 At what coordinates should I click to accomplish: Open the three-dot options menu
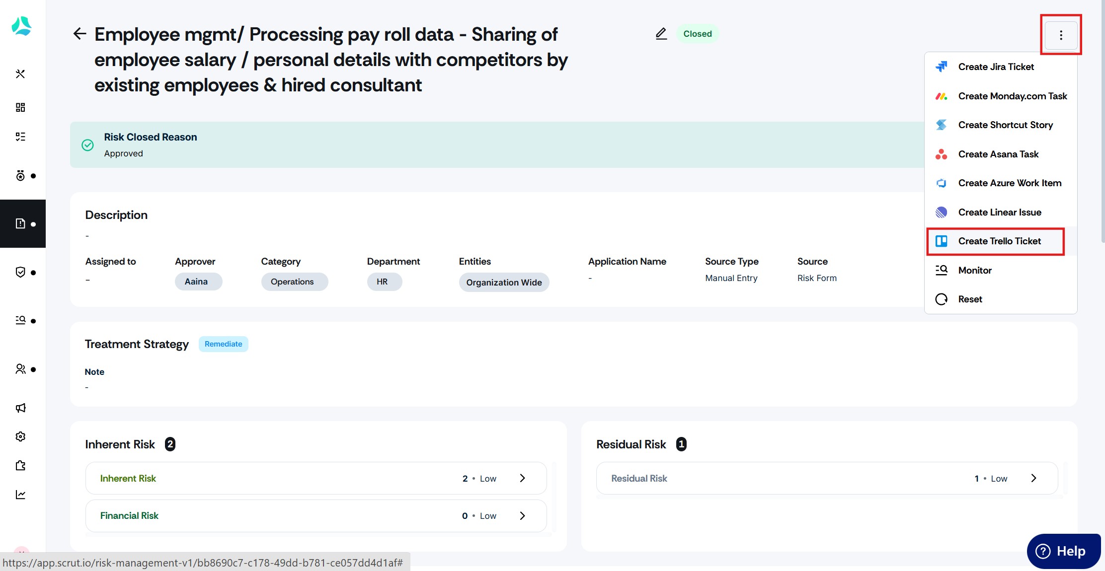(x=1061, y=35)
